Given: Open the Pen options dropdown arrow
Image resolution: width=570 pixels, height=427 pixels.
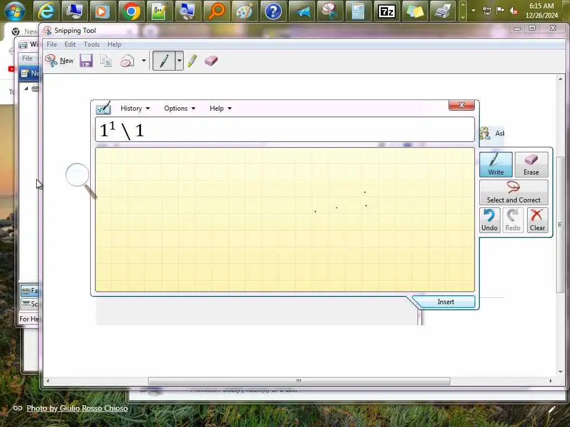Looking at the screenshot, I should click(179, 61).
